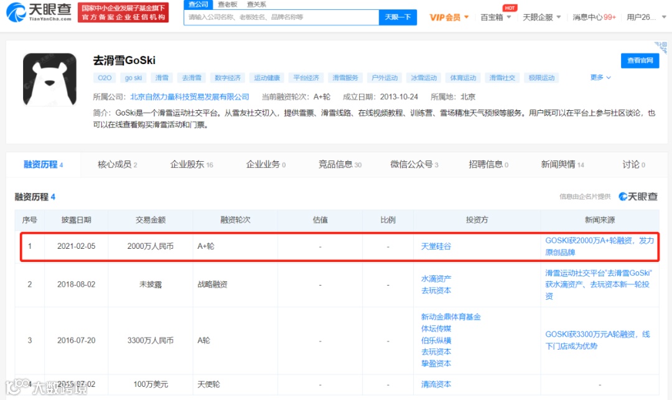Click the 数字经济 tag
This screenshot has height=400, width=672.
tap(228, 78)
